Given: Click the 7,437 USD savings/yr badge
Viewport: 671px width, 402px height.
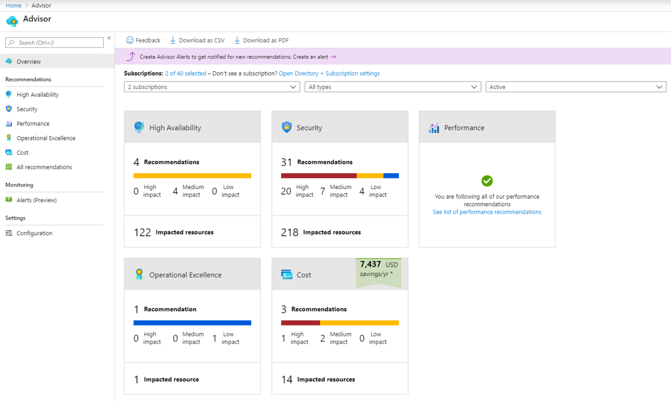Looking at the screenshot, I should [379, 273].
